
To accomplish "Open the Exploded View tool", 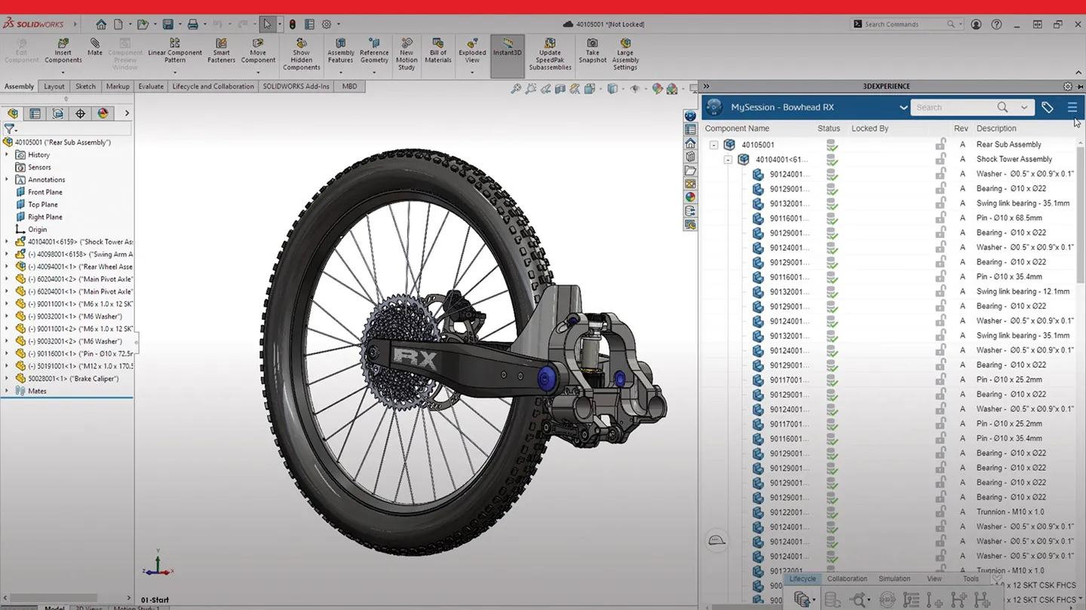I will [472, 50].
